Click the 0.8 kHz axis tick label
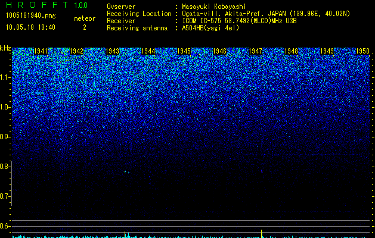Screen dimensions: 375x238 click(5, 167)
